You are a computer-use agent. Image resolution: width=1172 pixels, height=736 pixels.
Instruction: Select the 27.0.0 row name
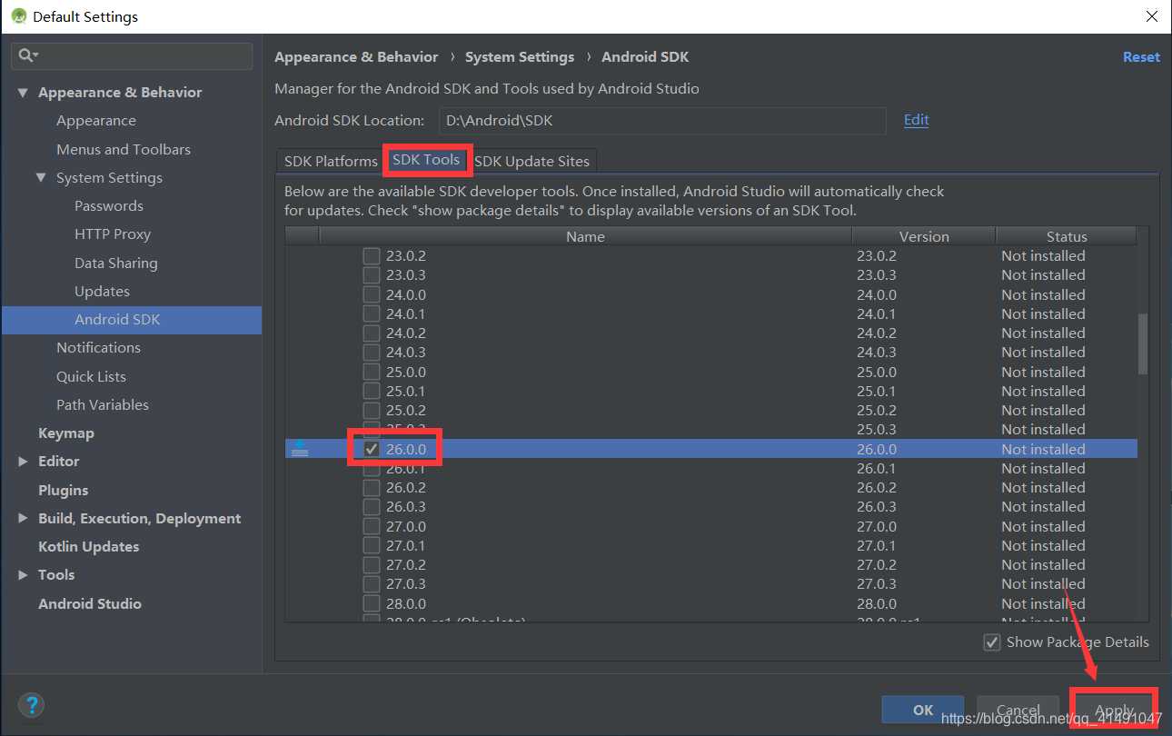point(406,526)
